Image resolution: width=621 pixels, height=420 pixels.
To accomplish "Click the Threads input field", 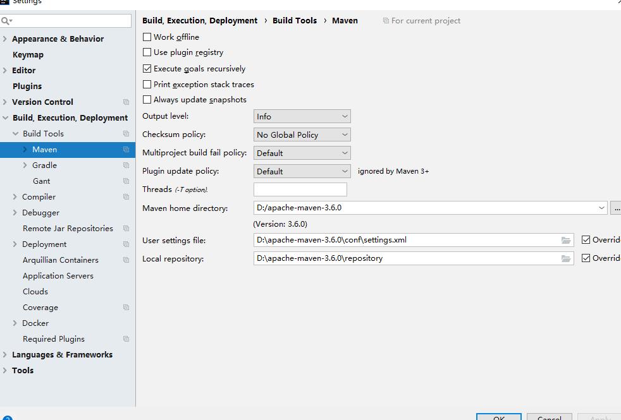I will [300, 189].
